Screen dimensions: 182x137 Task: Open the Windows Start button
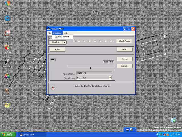pos(8,134)
